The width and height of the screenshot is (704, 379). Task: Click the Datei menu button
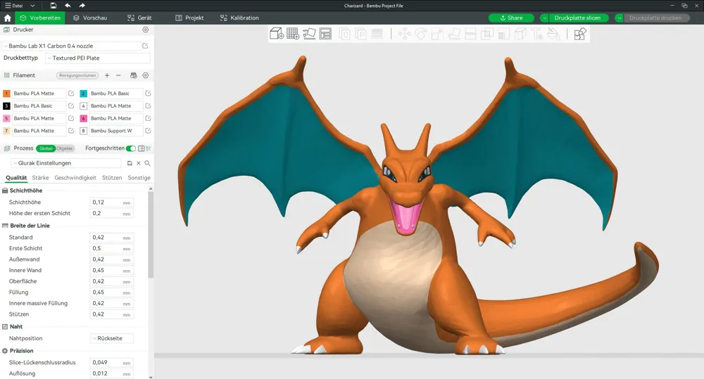[x=14, y=6]
